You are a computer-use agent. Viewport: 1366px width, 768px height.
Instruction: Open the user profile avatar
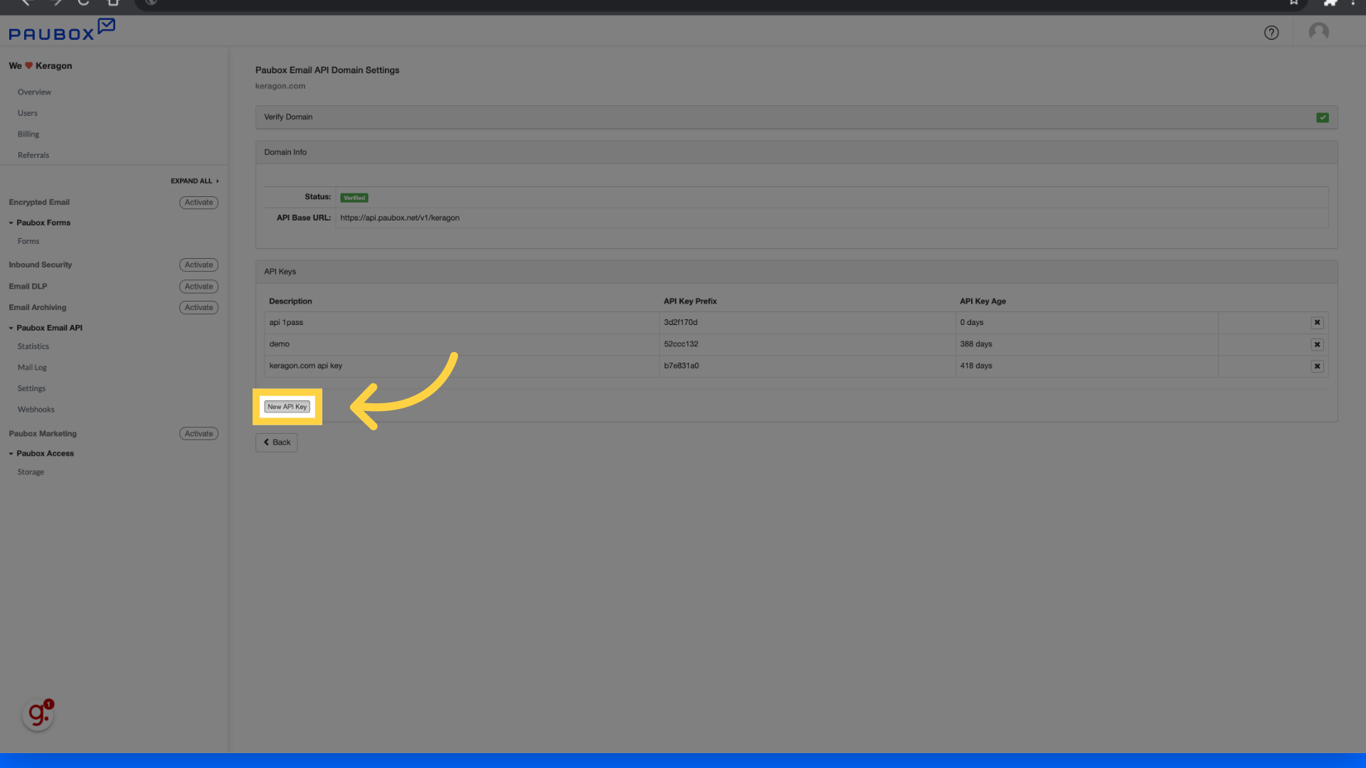[1319, 32]
